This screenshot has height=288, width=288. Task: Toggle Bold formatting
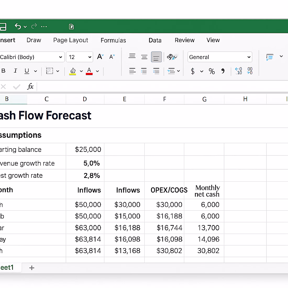[x=3, y=71]
